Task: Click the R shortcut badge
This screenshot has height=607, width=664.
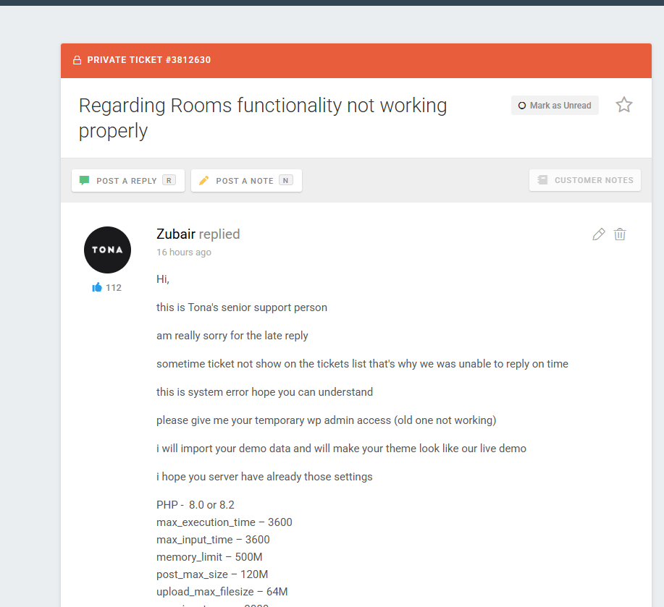Action: 169,181
